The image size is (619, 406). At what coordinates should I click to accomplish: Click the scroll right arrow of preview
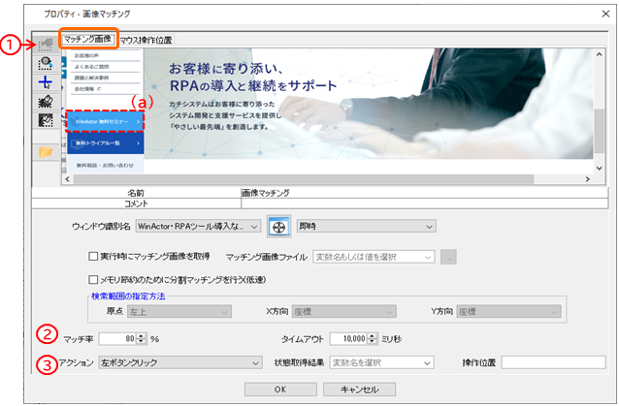pos(587,179)
